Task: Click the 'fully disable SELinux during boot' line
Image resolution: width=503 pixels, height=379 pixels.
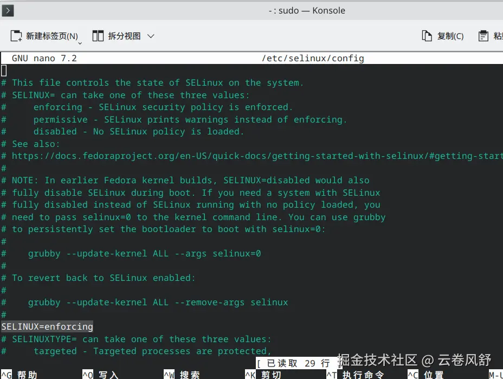Action: 191,192
